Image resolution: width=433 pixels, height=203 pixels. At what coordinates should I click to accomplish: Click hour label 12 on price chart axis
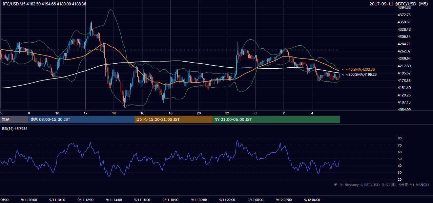tap(85, 113)
